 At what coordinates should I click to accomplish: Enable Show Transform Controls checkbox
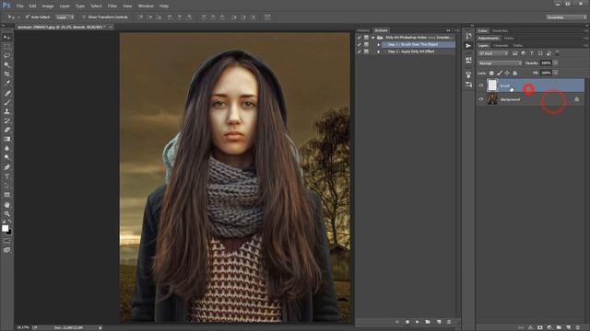pos(84,17)
